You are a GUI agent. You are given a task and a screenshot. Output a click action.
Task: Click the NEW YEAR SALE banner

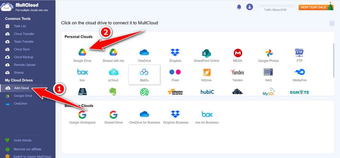pos(316,7)
